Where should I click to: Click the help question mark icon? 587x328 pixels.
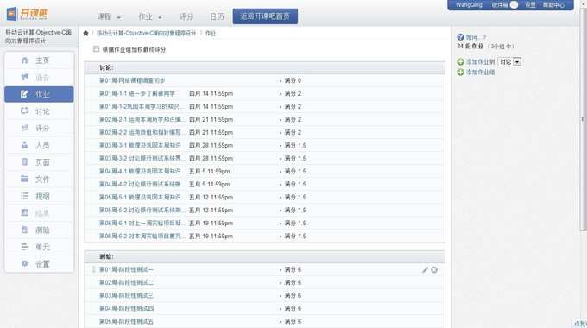(x=460, y=37)
